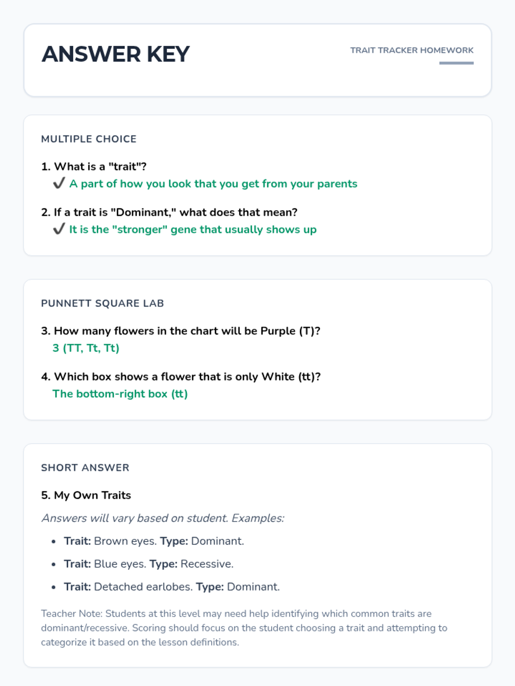Click the checkmark beside the "stronger" gene answer
Screen dimensions: 515x686
(x=59, y=229)
